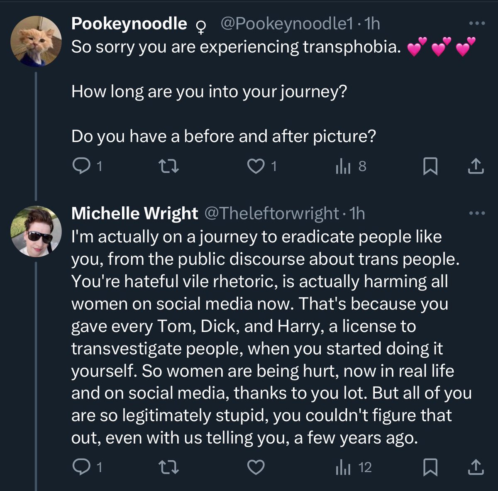Reply to Pookeynoodle's tweet

[x=81, y=166]
